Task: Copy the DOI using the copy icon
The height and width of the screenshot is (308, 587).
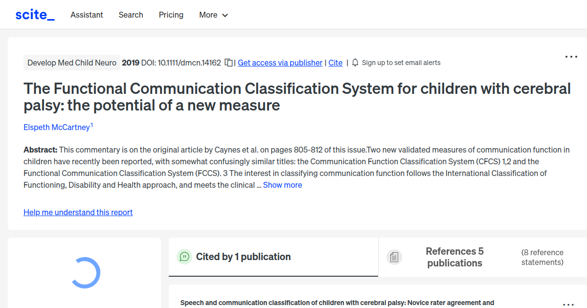Action: (x=228, y=63)
